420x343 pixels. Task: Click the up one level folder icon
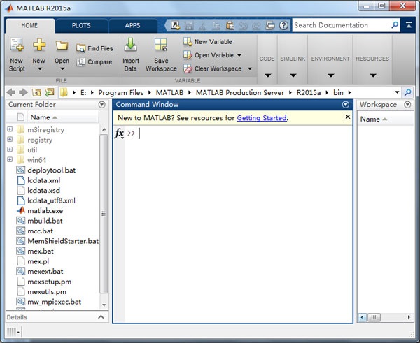[x=36, y=92]
